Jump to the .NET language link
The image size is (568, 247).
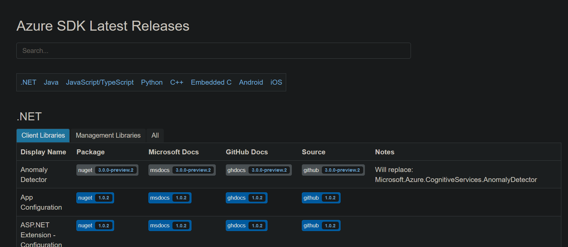pos(28,82)
